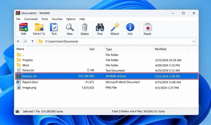Open the Tools menu
This screenshot has height=125, width=211.
(45, 19)
